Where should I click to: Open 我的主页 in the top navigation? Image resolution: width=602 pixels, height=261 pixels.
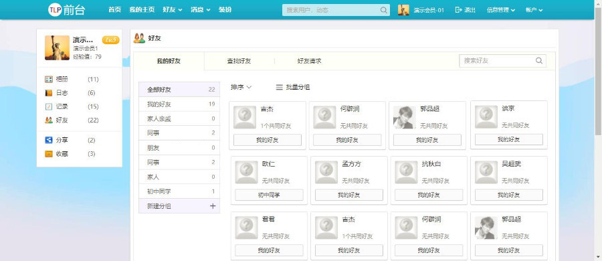(142, 10)
